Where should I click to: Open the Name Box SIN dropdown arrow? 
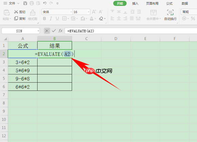pos(38,31)
